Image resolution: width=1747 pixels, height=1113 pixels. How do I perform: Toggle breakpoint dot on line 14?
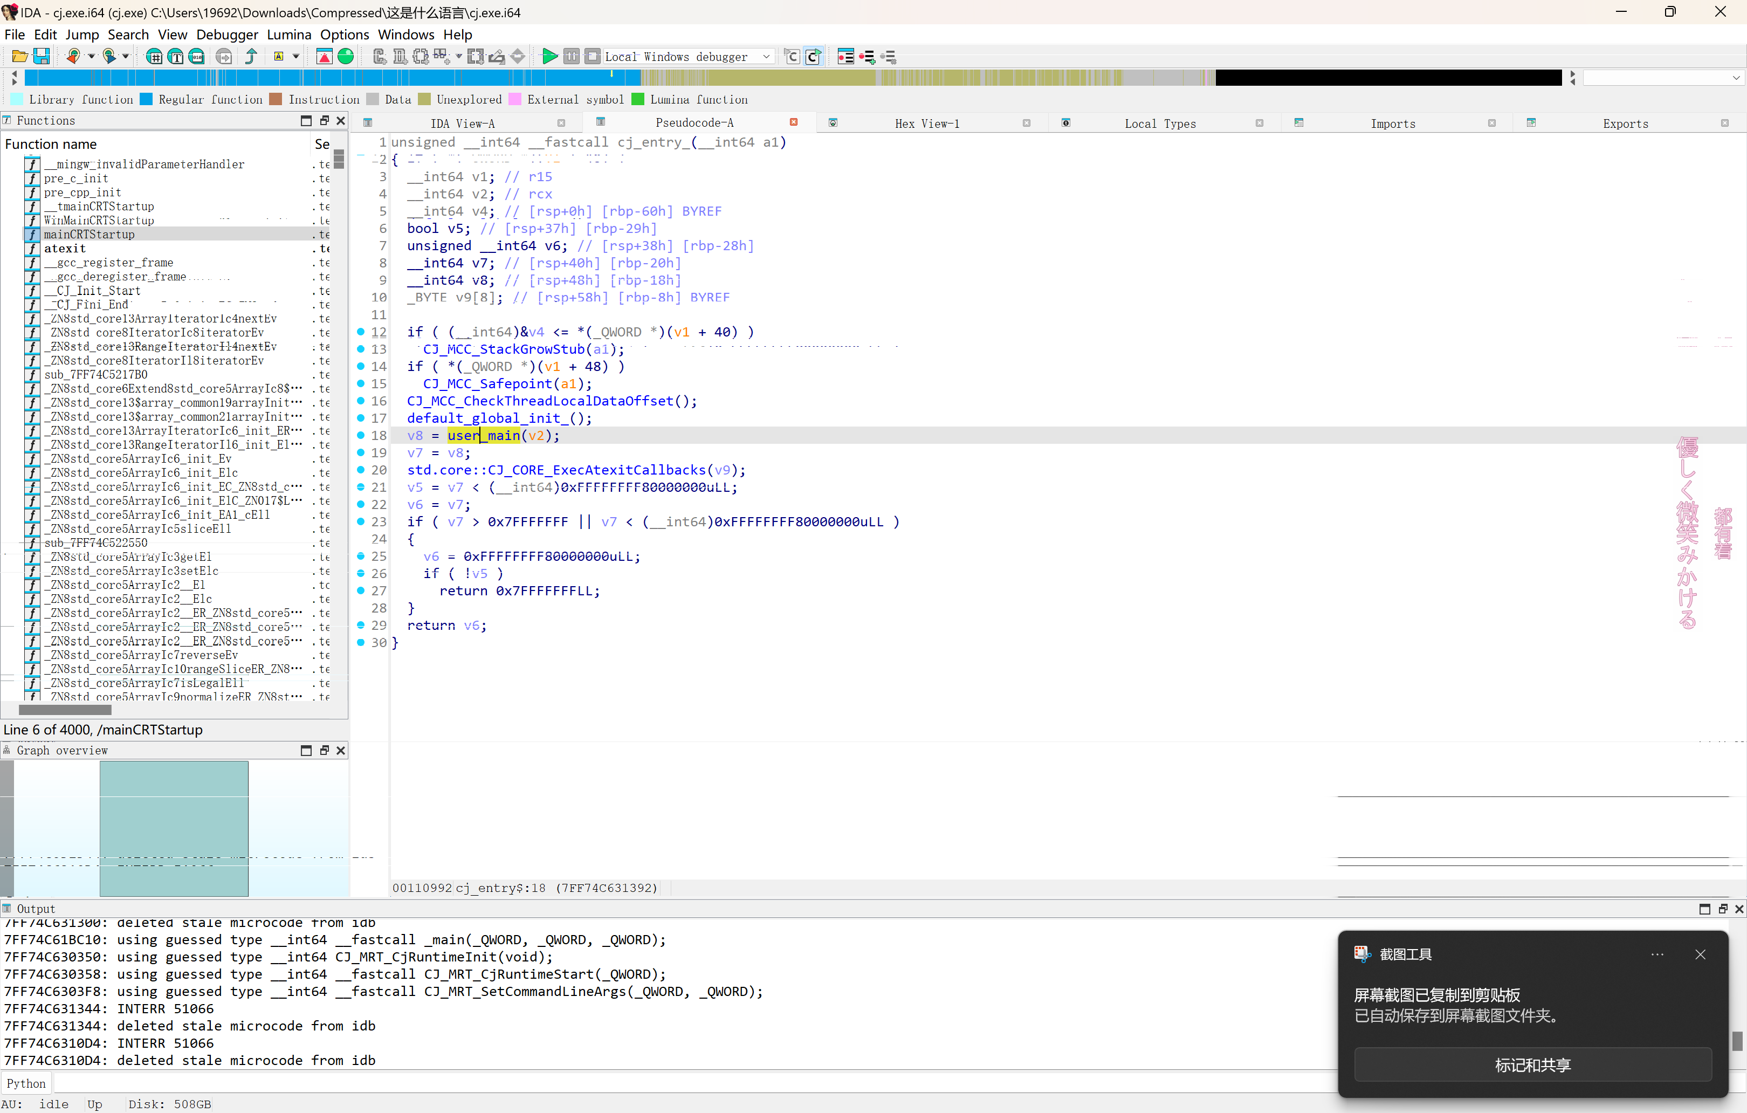pyautogui.click(x=361, y=366)
